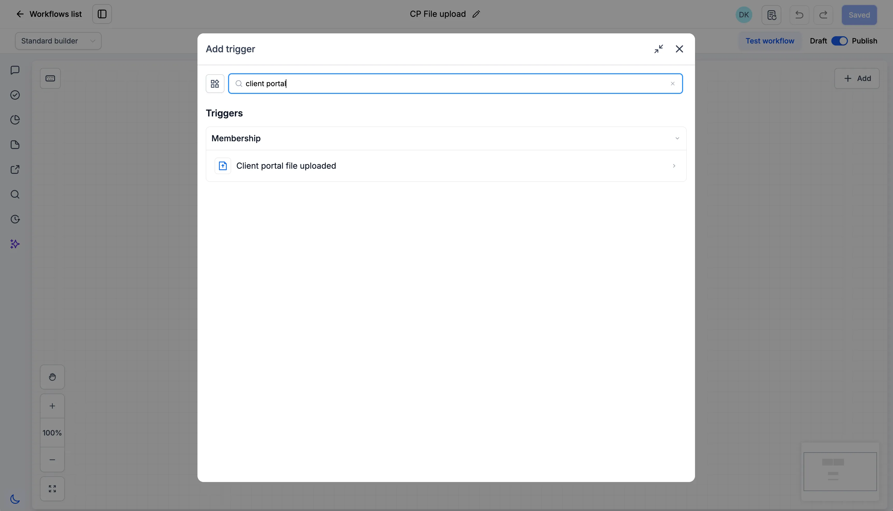Click the CP File upload title

pyautogui.click(x=437, y=14)
